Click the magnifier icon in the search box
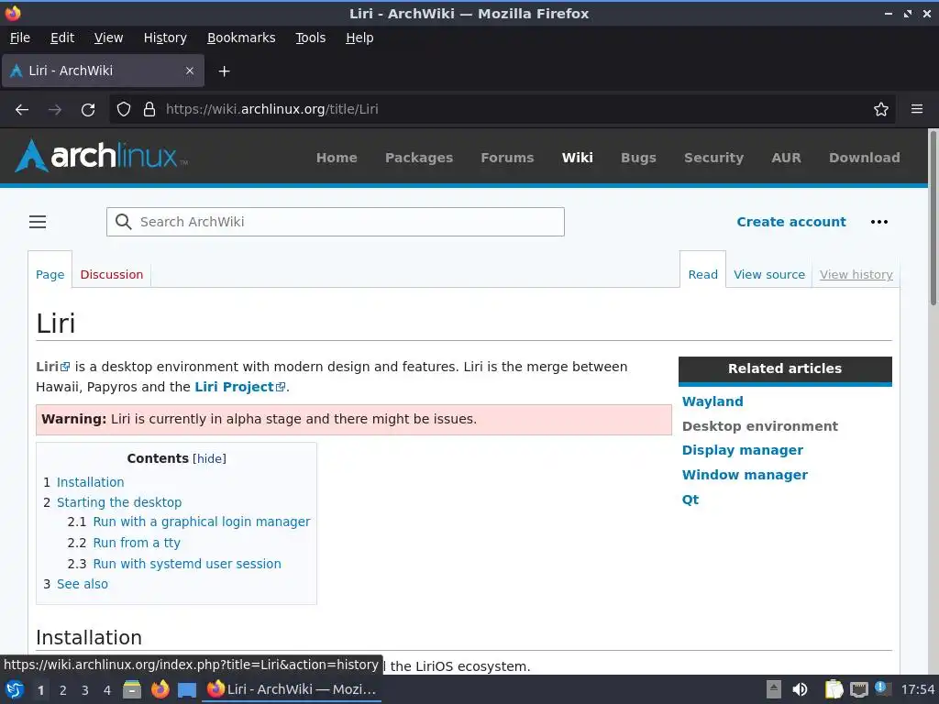939x704 pixels. pyautogui.click(x=124, y=222)
